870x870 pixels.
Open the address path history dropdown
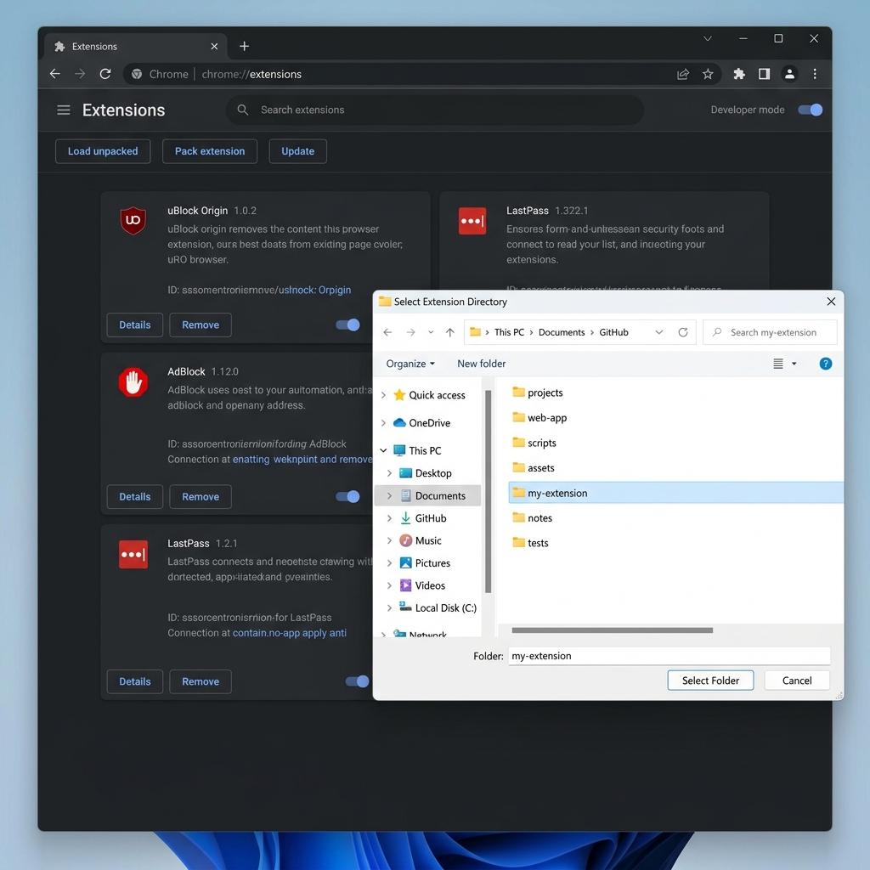tap(659, 332)
